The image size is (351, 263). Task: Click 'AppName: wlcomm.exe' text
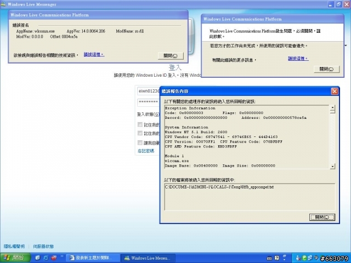tap(35, 31)
